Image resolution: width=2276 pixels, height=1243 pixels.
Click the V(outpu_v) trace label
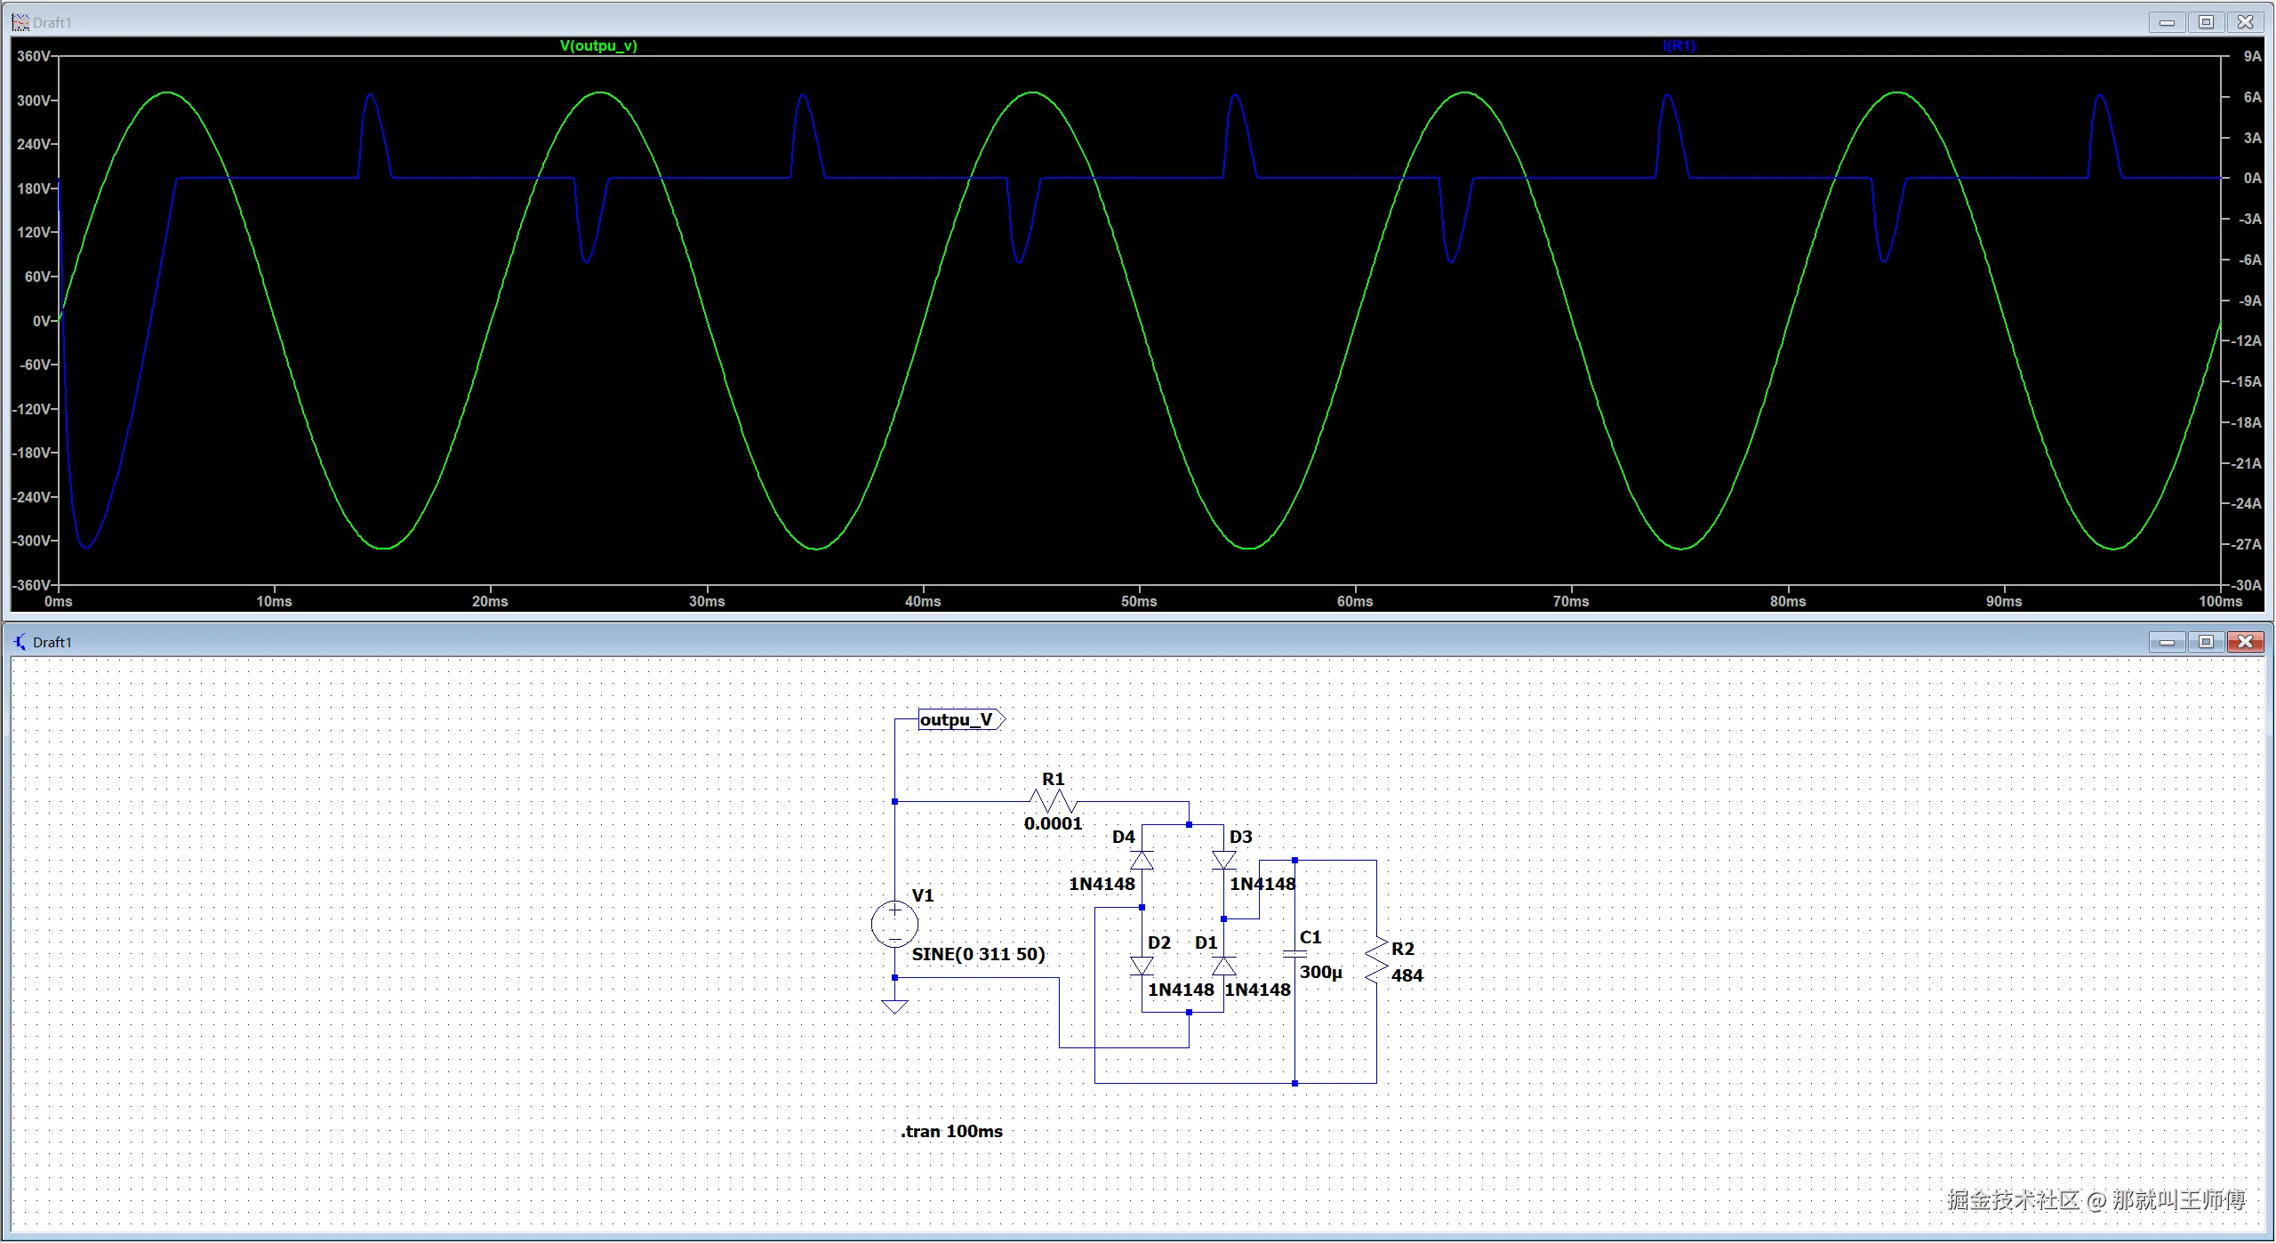pos(598,45)
